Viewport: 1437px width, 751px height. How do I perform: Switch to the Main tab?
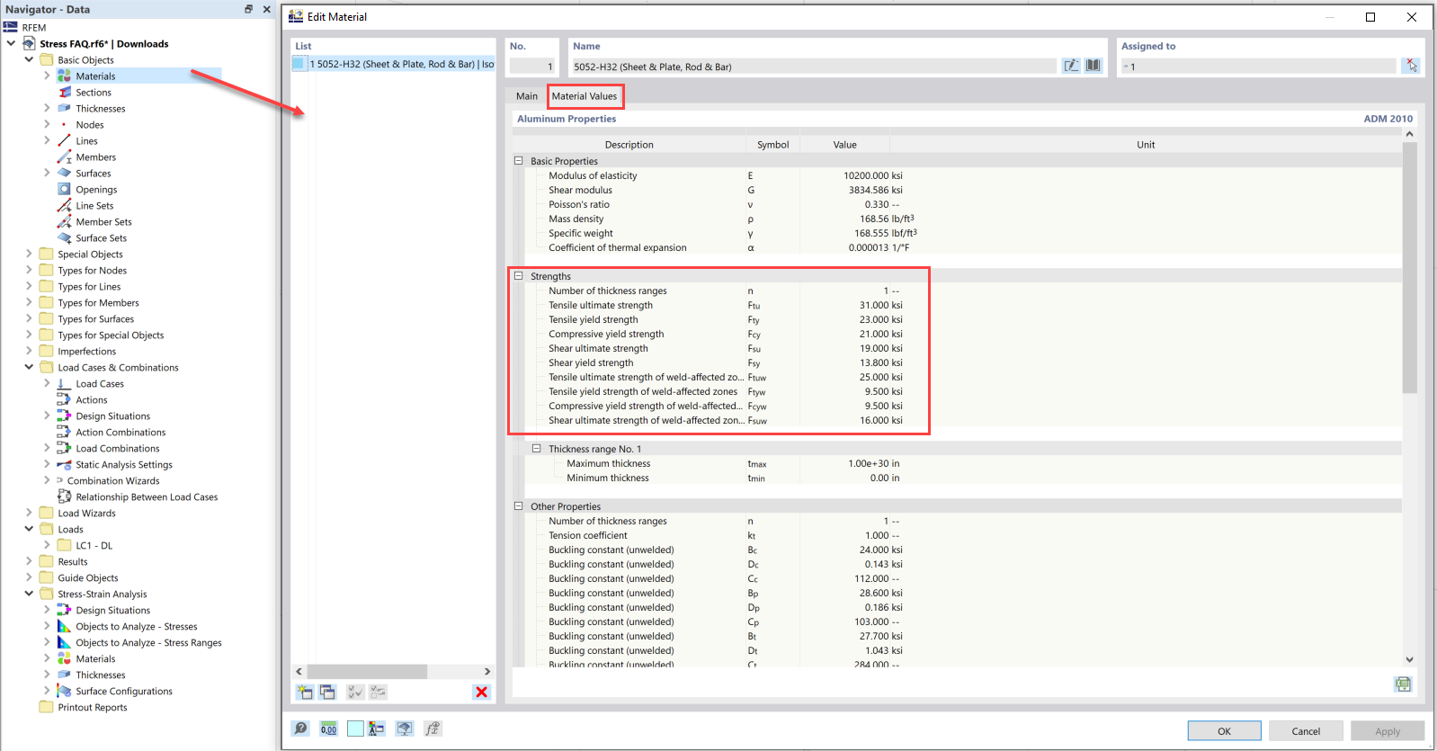[x=527, y=96]
